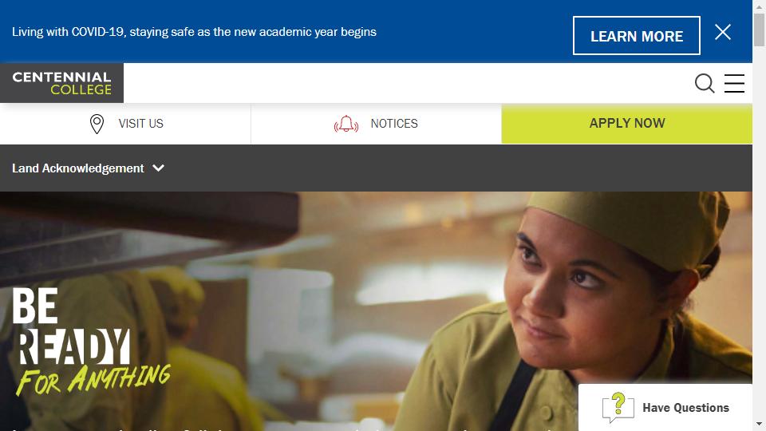766x431 pixels.
Task: Click the APPLY NOW button
Action: [627, 124]
